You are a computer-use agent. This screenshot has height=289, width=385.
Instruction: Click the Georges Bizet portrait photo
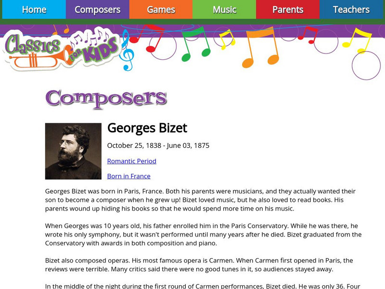73,151
